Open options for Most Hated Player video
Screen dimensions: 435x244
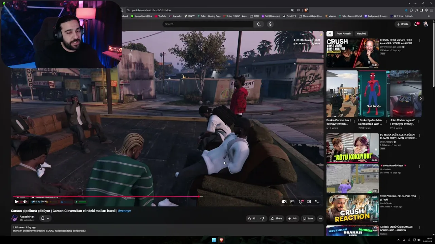coord(420,166)
